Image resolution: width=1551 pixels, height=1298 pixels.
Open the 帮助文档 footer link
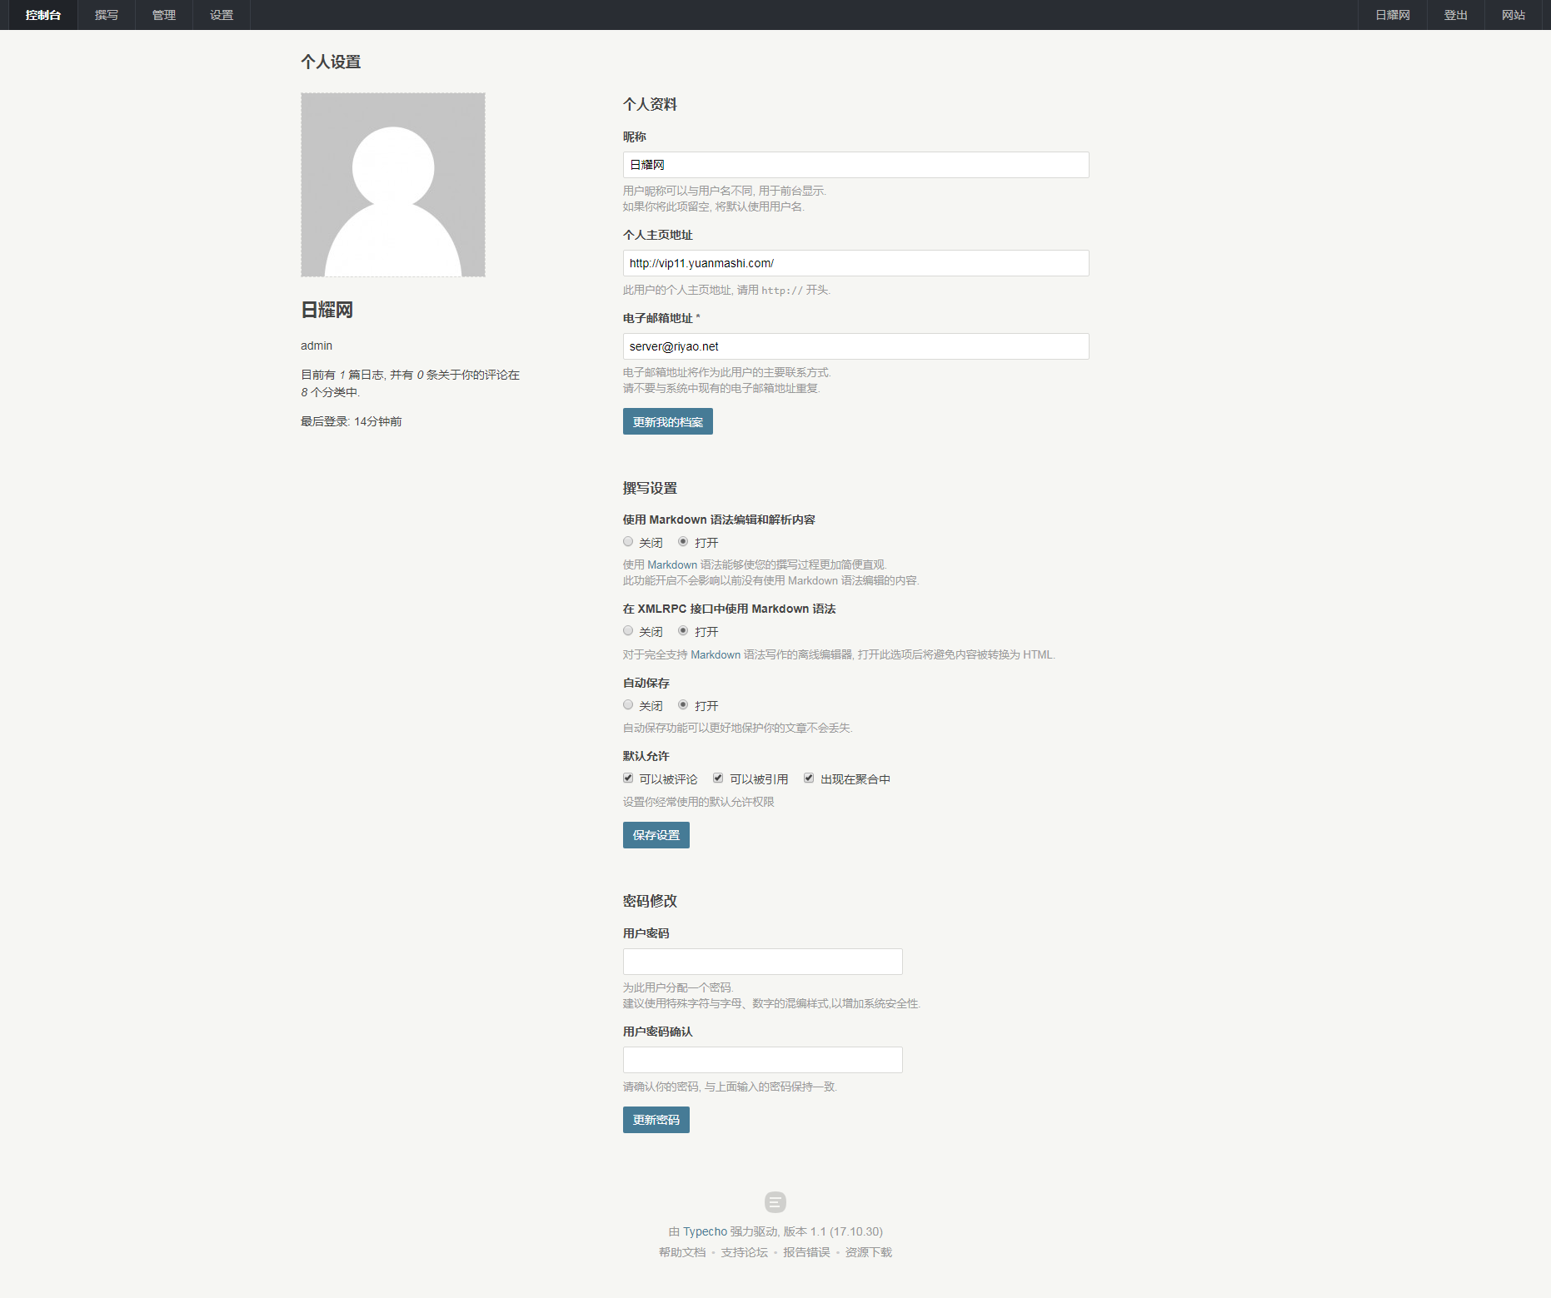tap(682, 1252)
